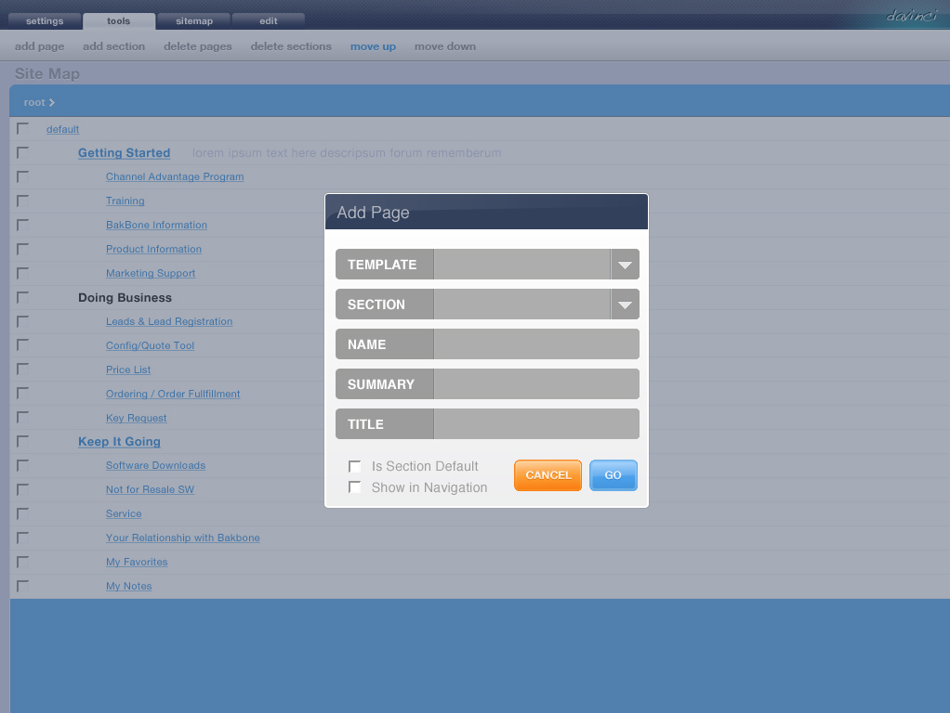Choose add section in the toolbar

coord(114,46)
